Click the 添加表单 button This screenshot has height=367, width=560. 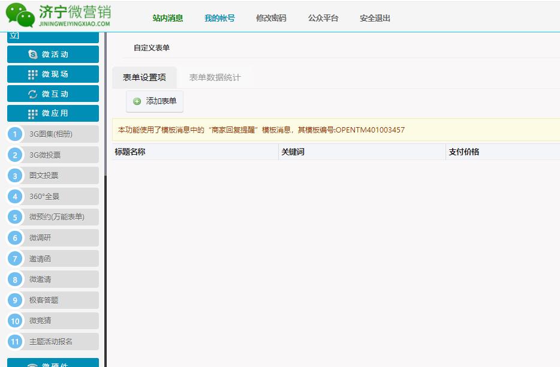[155, 101]
